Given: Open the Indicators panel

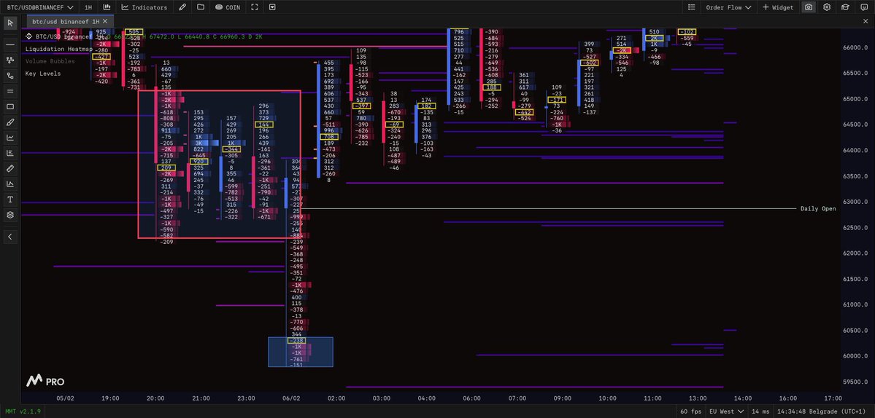Looking at the screenshot, I should tap(144, 7).
